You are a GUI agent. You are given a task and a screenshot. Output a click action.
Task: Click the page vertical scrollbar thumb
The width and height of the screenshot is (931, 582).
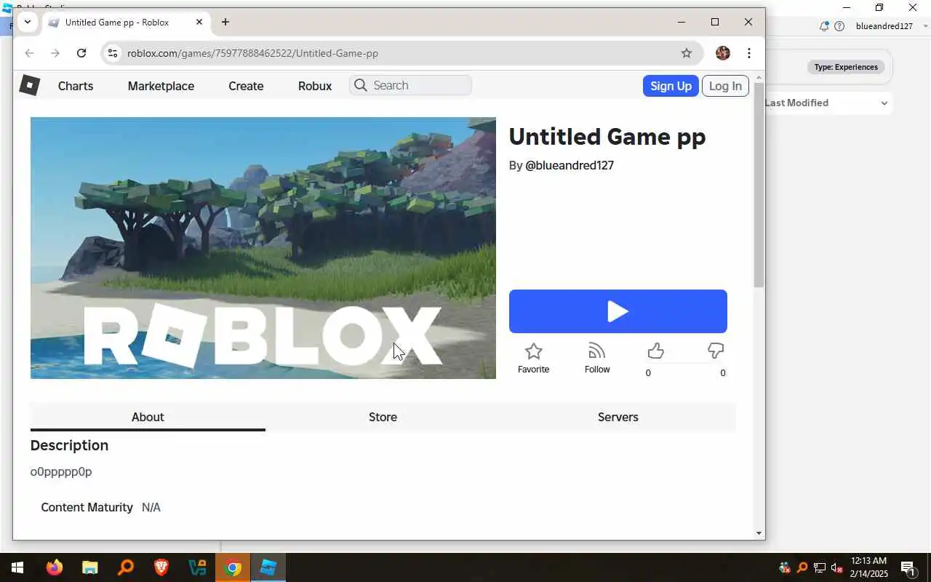click(x=759, y=184)
